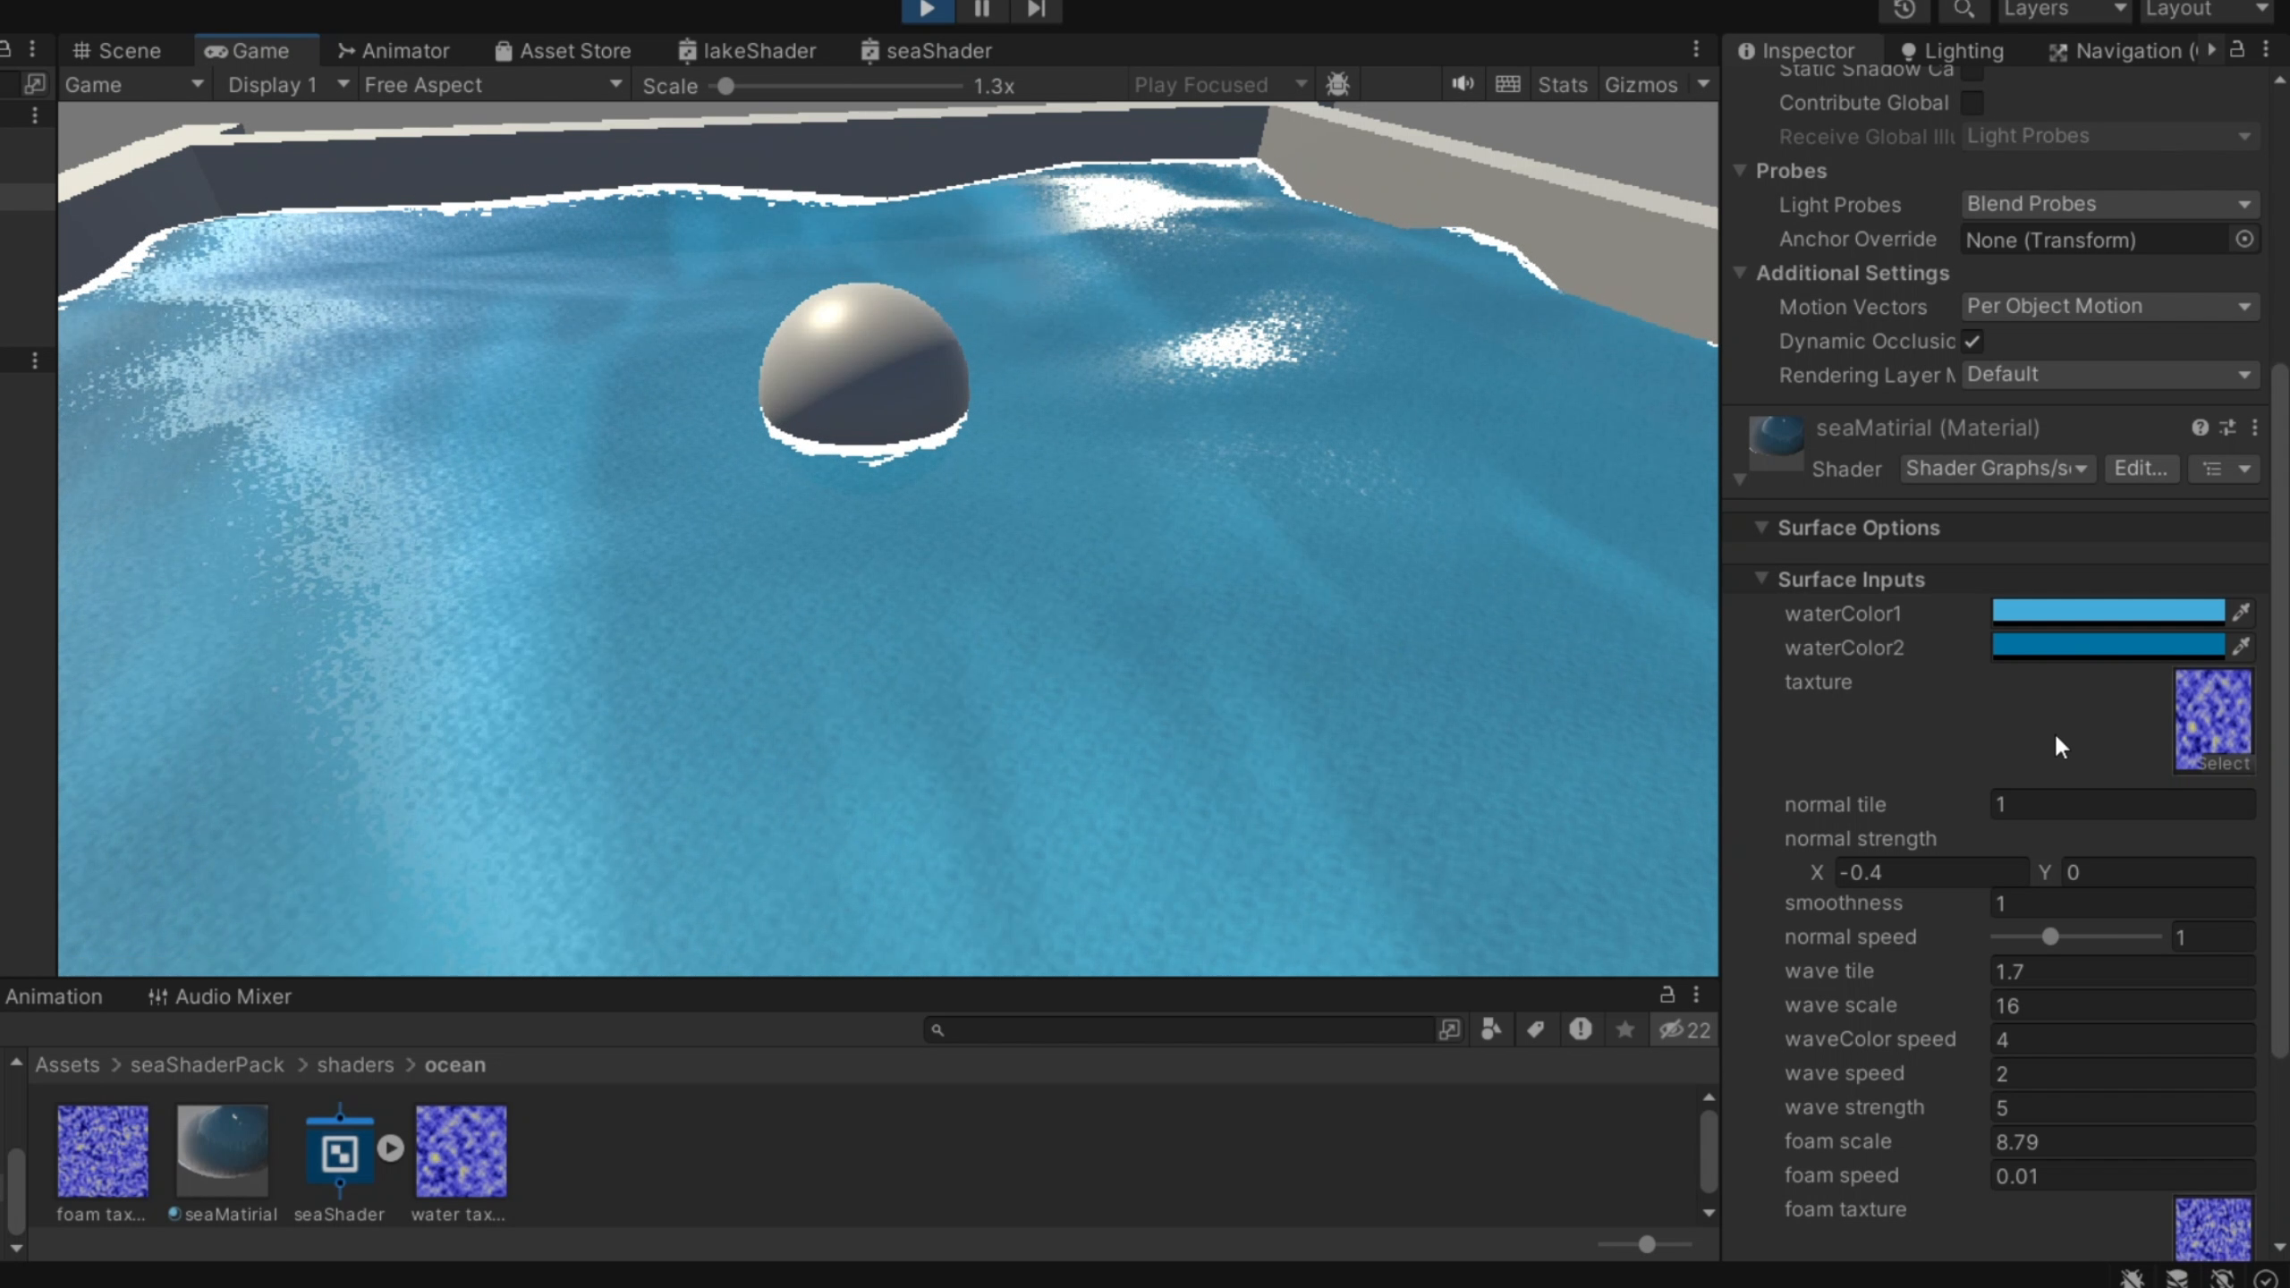Collapse the Surface Inputs section
The width and height of the screenshot is (2290, 1288).
1760,578
